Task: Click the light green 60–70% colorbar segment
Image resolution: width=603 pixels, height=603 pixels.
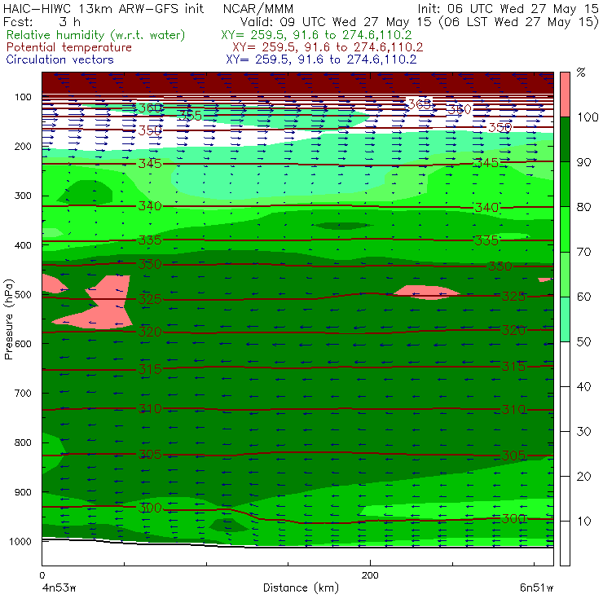Action: pyautogui.click(x=565, y=274)
